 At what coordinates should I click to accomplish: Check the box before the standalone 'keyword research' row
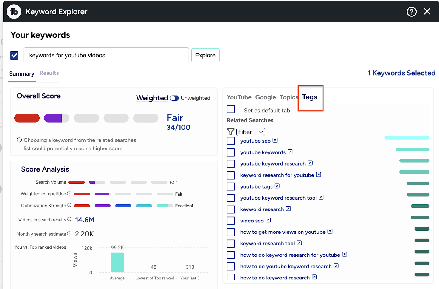click(x=231, y=209)
